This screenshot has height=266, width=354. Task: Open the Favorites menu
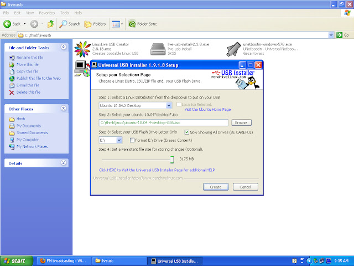click(x=46, y=13)
